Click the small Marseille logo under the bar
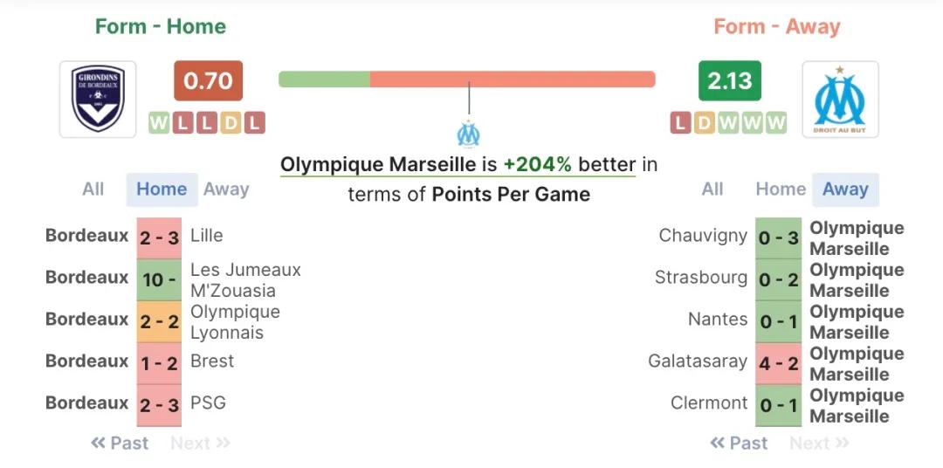The height and width of the screenshot is (468, 943). pyautogui.click(x=469, y=134)
